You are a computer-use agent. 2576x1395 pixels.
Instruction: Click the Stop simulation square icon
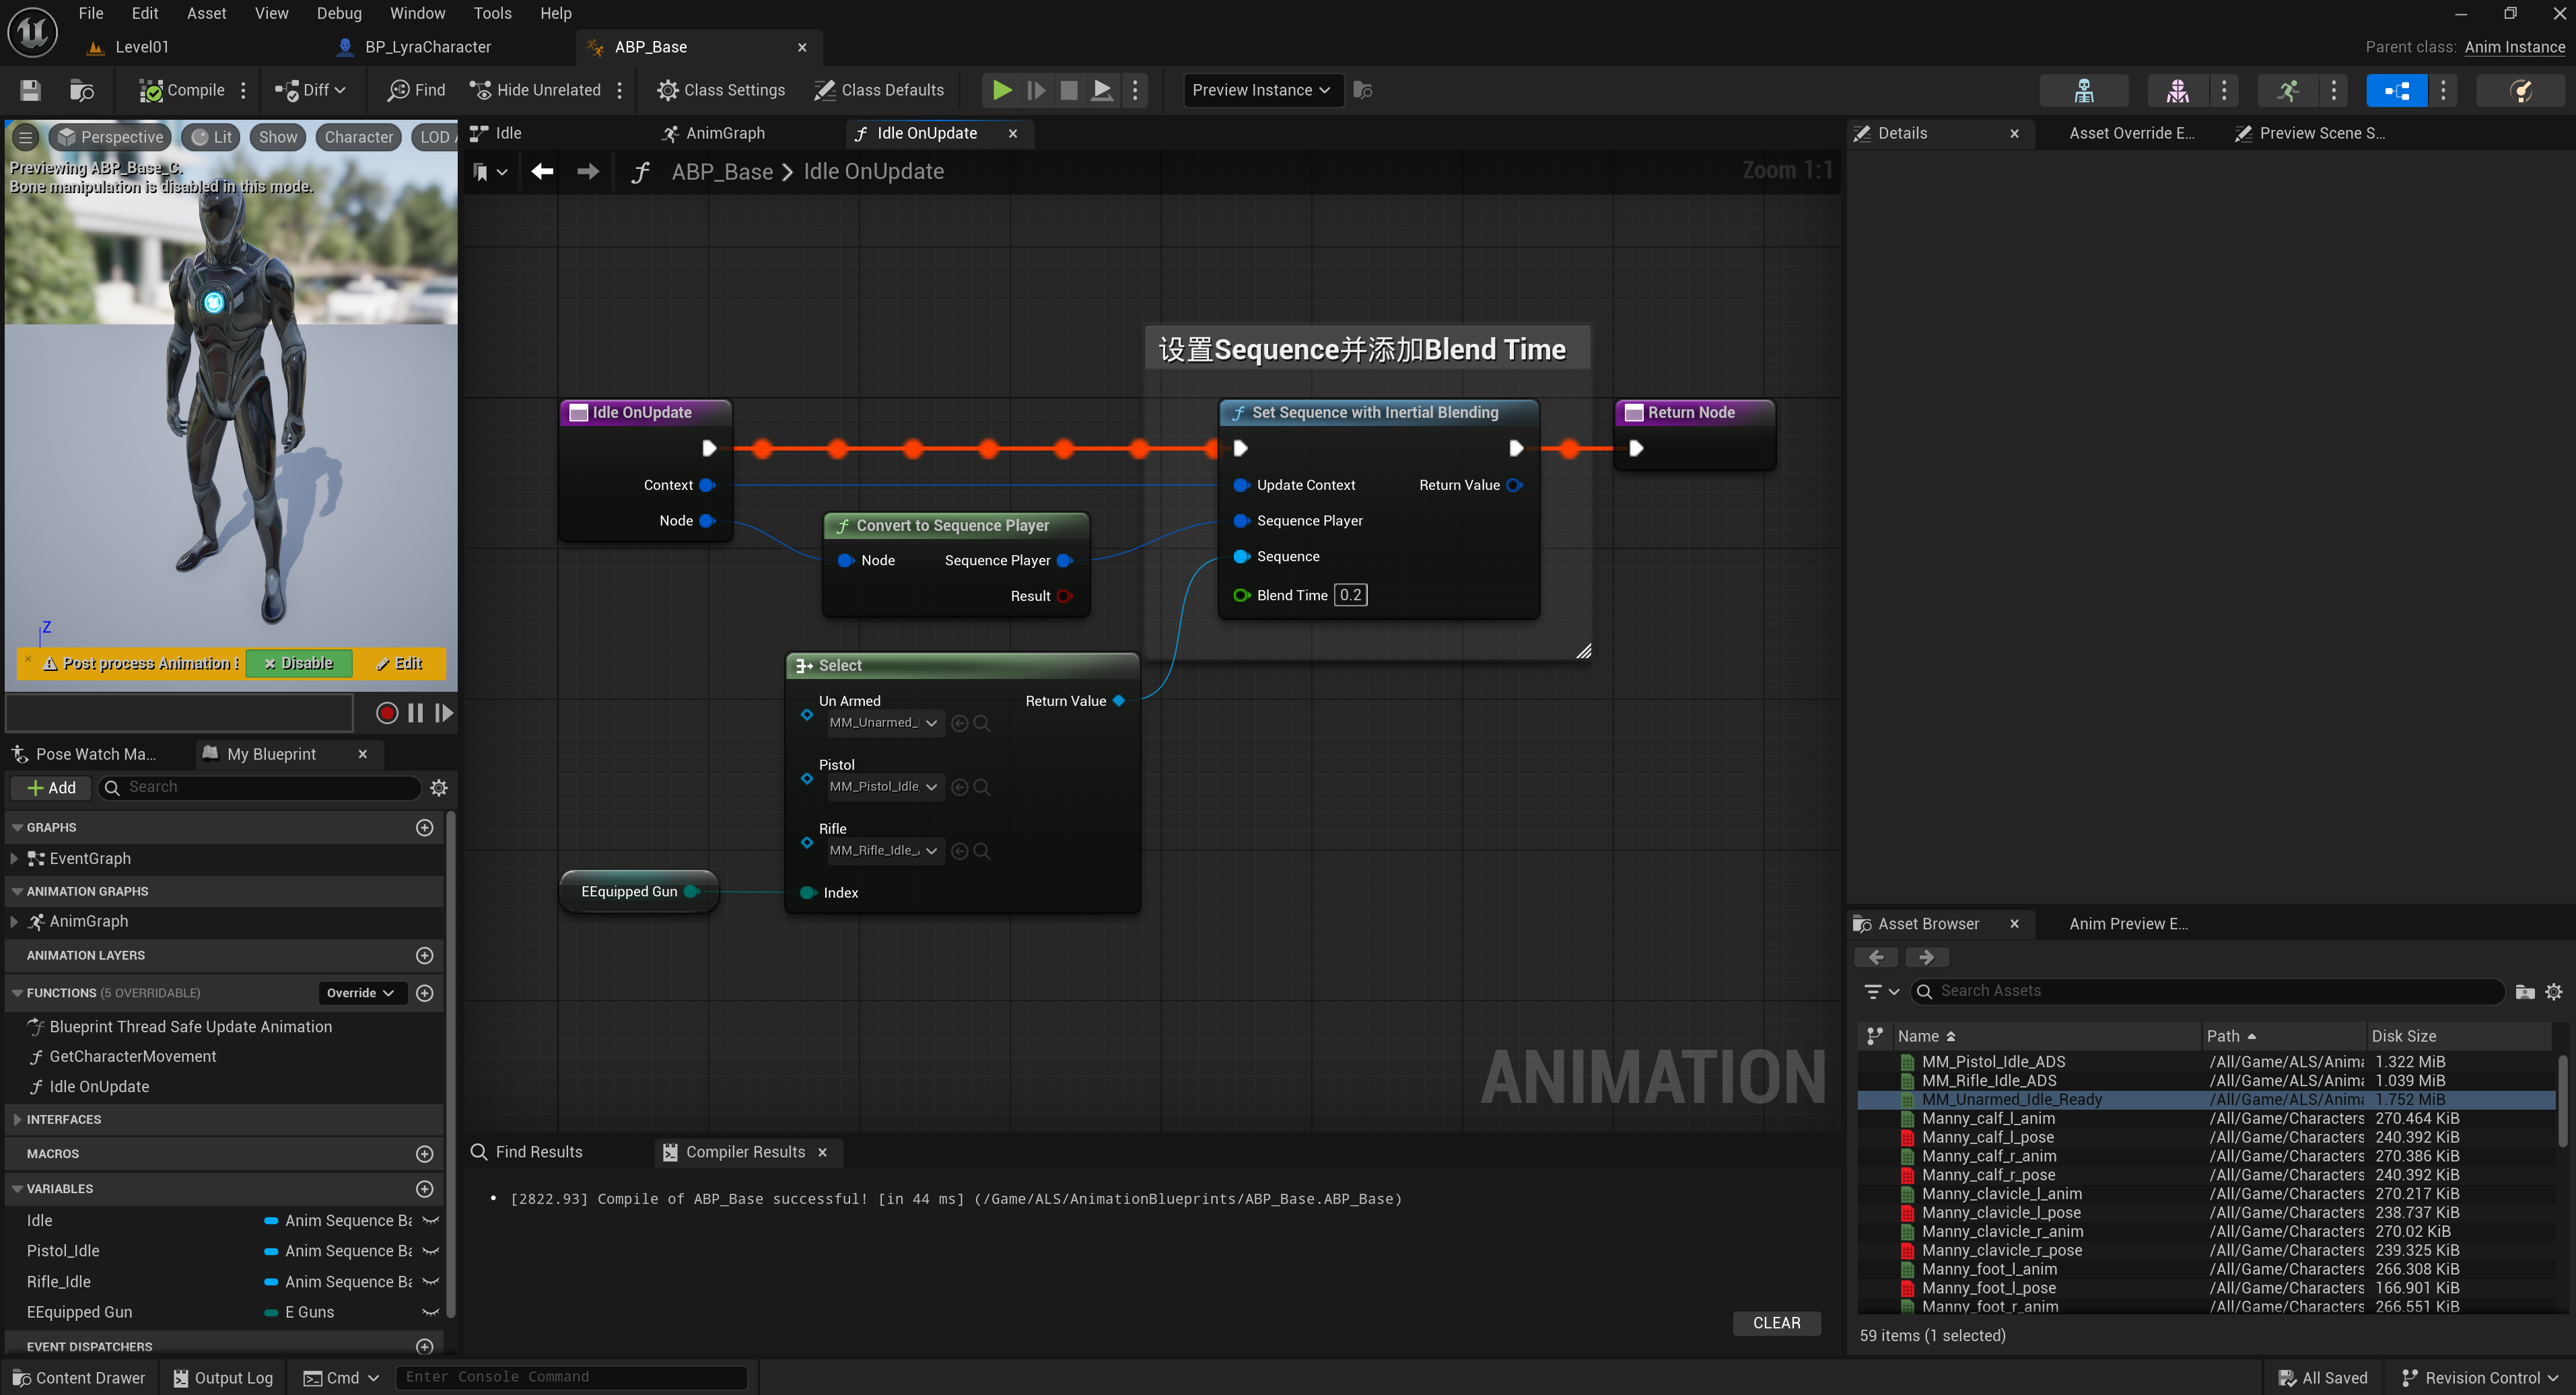(x=1068, y=90)
